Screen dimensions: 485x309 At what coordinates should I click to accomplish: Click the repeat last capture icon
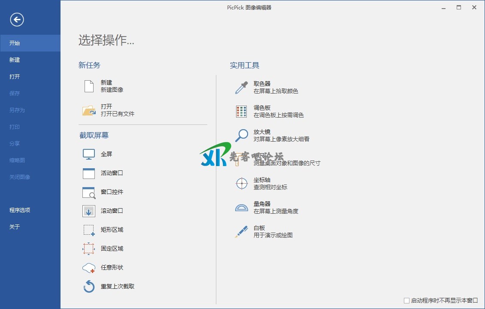coord(89,287)
